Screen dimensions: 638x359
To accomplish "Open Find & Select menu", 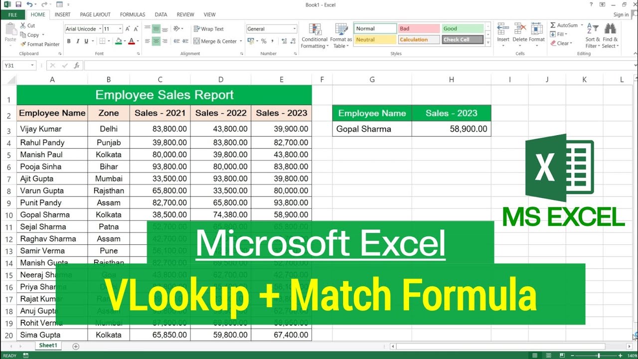I will pyautogui.click(x=611, y=36).
